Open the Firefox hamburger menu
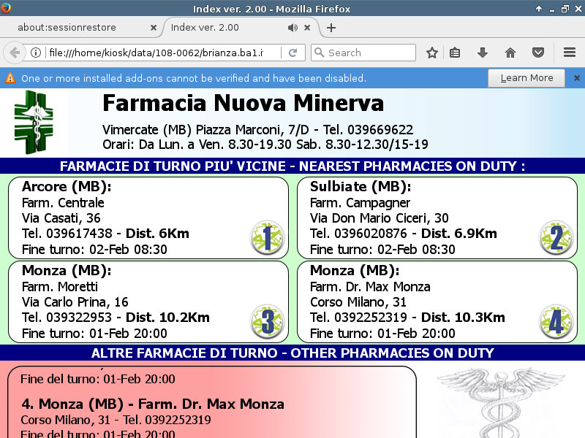The height and width of the screenshot is (438, 585). pyautogui.click(x=570, y=53)
